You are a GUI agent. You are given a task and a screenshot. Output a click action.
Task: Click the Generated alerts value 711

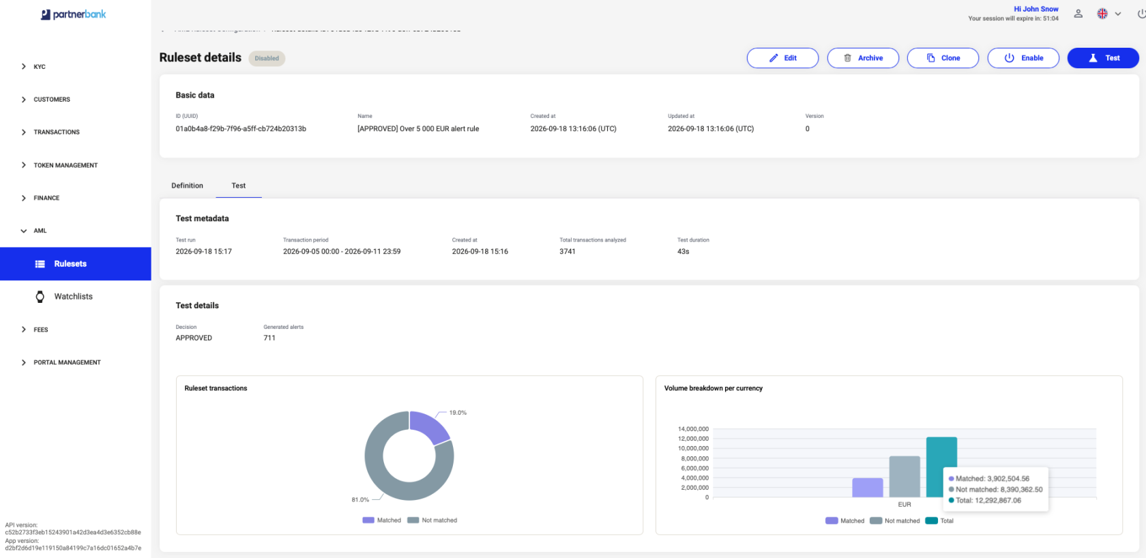click(269, 338)
